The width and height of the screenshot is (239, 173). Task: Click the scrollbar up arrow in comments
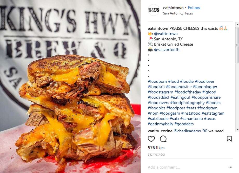click(x=237, y=24)
